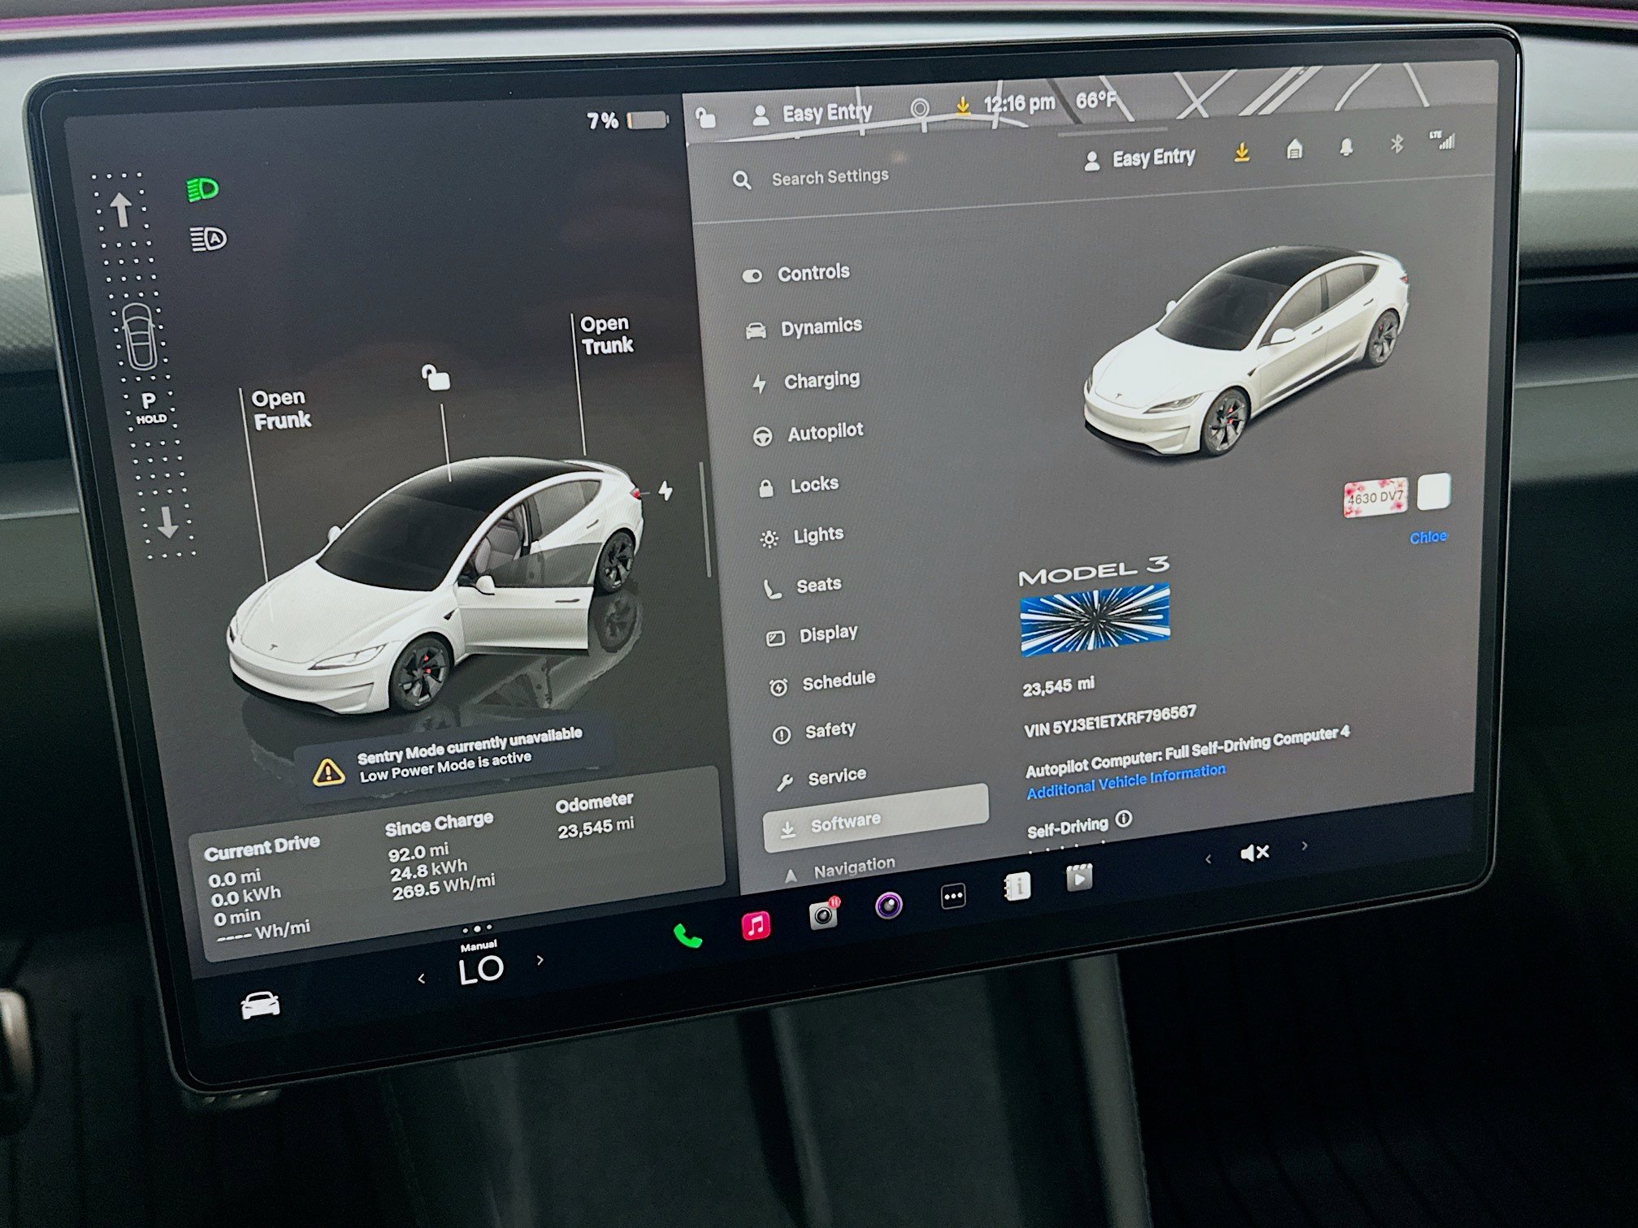Image resolution: width=1638 pixels, height=1228 pixels.
Task: Raise the cabin temperature with right chevron
Action: [540, 960]
